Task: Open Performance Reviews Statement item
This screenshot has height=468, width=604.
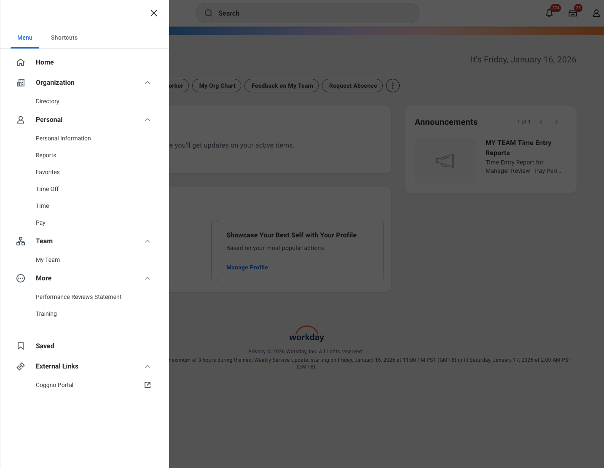Action: click(x=78, y=297)
